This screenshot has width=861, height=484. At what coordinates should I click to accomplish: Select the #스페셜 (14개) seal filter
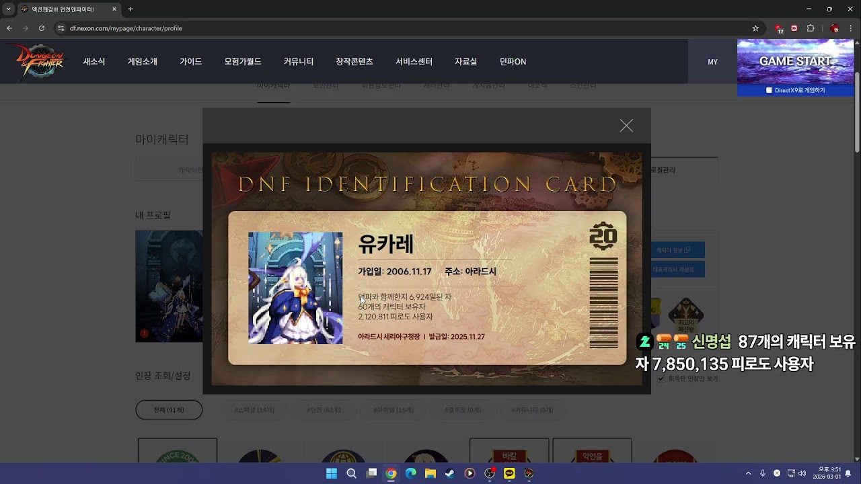pos(254,409)
